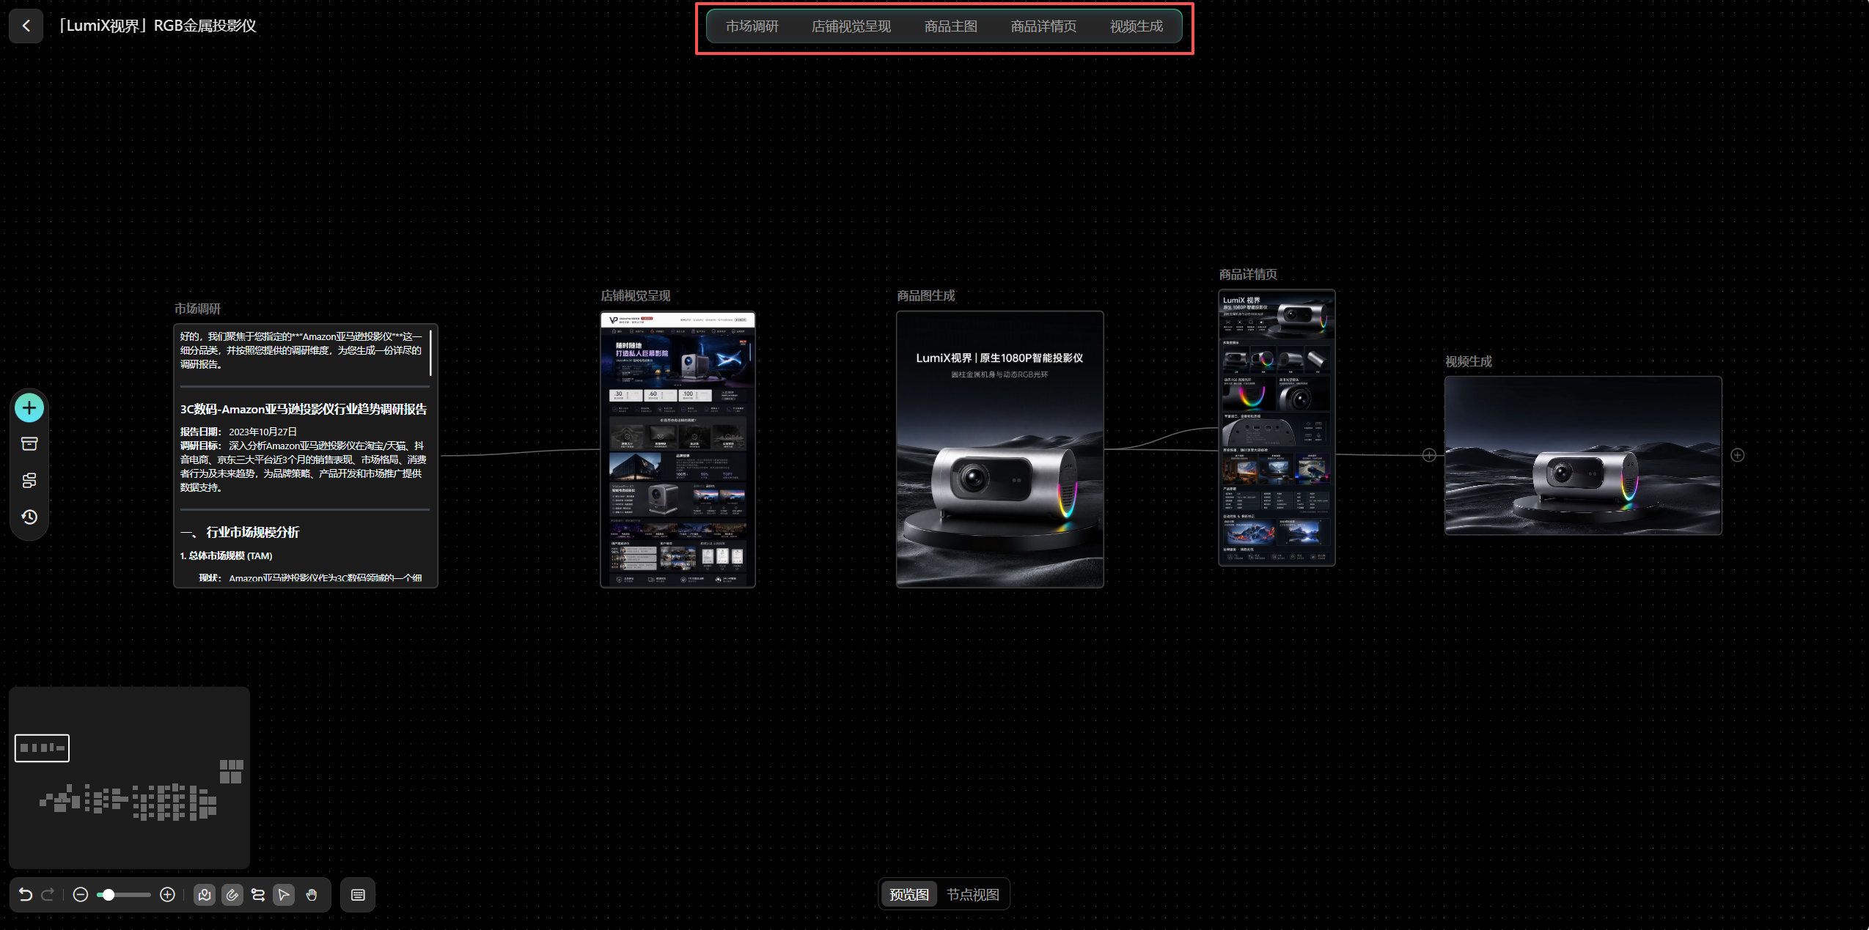The width and height of the screenshot is (1869, 930).
Task: Add node after 商品详情页 connector plus
Action: [1429, 455]
